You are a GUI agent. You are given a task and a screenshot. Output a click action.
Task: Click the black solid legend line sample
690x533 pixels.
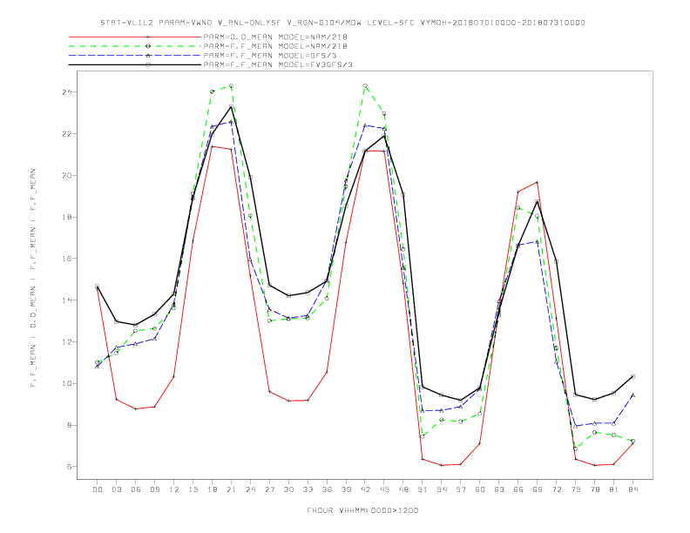tap(135, 65)
